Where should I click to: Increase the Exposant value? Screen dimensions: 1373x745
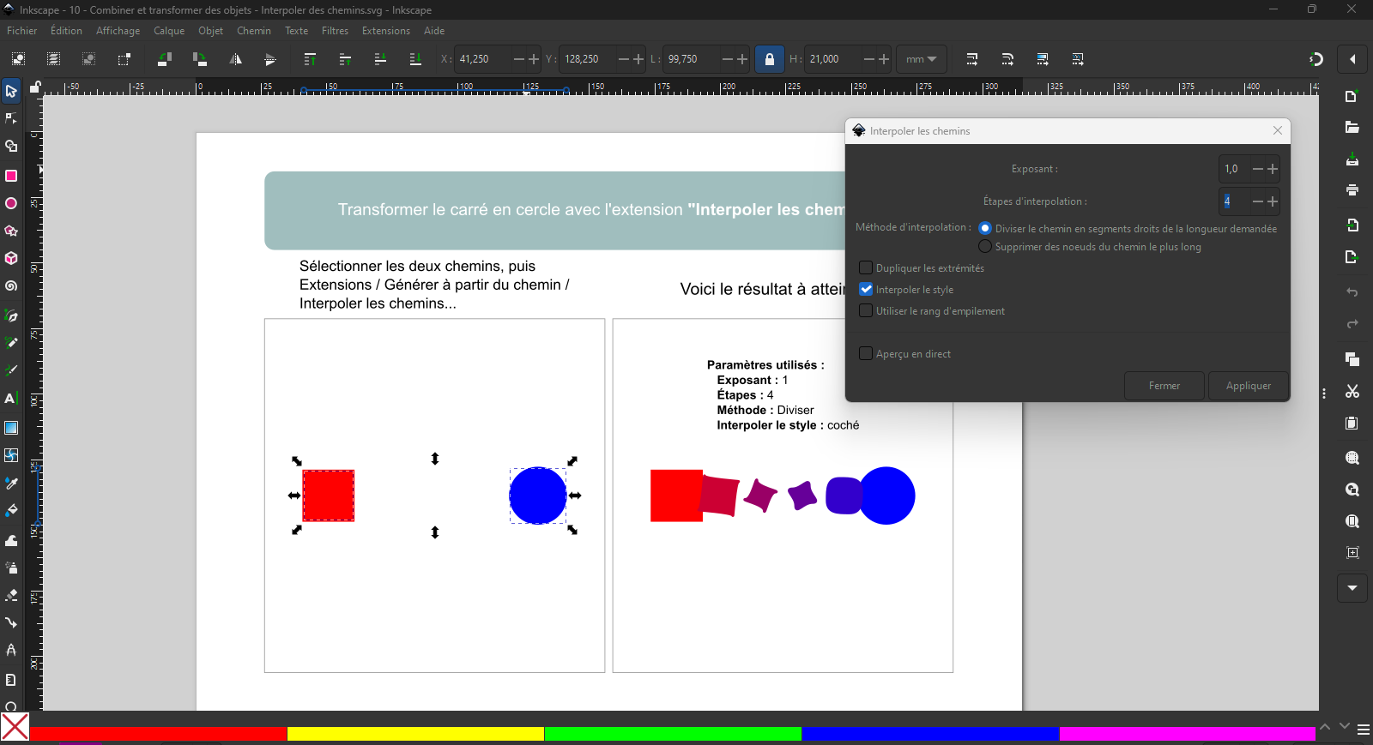coord(1273,169)
